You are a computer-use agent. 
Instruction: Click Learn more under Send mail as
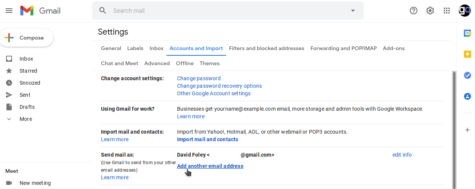click(115, 177)
